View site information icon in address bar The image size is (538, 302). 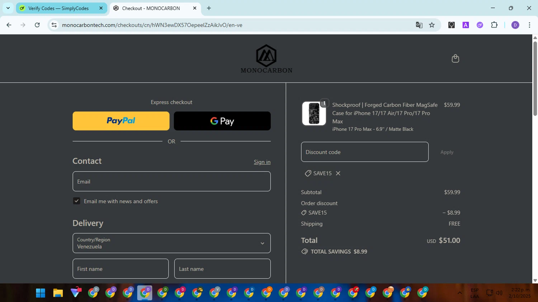tap(54, 25)
